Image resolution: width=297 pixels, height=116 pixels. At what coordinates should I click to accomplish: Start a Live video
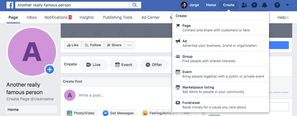[94, 65]
